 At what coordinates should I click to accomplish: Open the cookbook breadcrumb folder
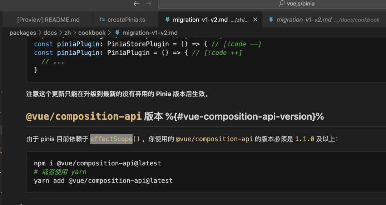coord(92,33)
